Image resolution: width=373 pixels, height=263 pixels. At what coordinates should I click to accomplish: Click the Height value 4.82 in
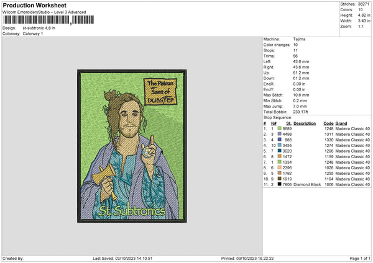364,15
